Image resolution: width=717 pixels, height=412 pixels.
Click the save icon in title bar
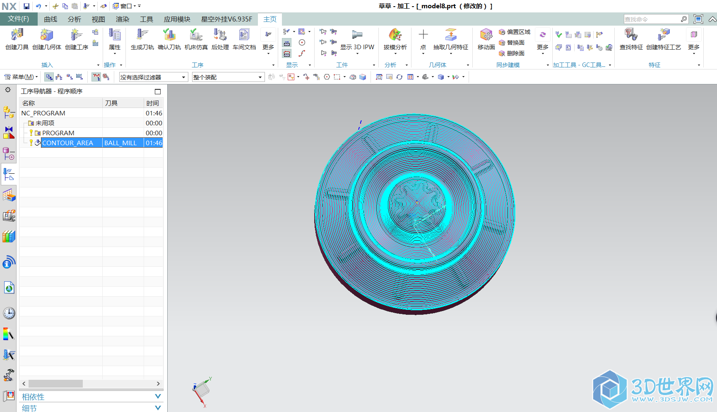(x=26, y=6)
